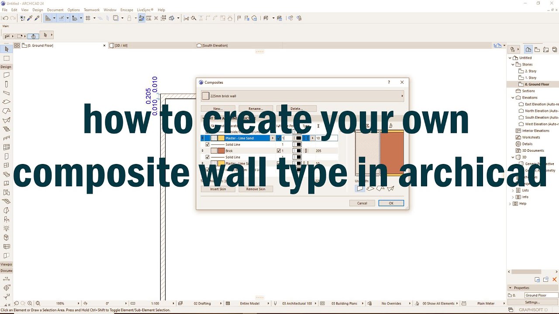Select the Column tool in toolbox
This screenshot has height=314, width=559.
click(6, 84)
